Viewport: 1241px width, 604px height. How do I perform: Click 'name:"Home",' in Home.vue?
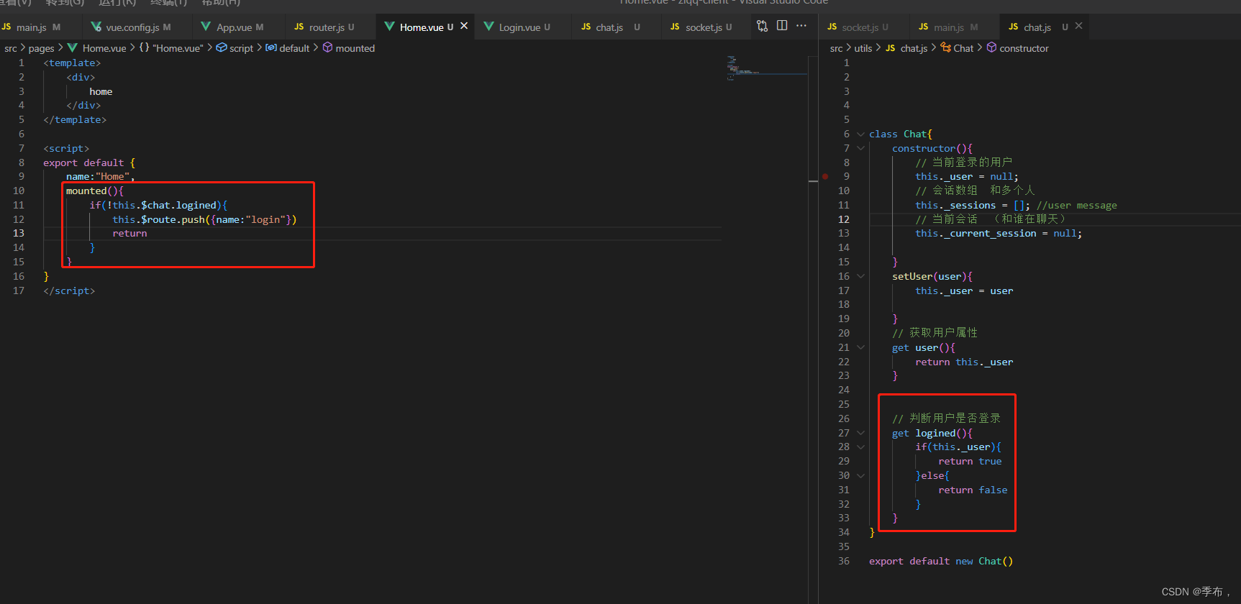click(101, 176)
